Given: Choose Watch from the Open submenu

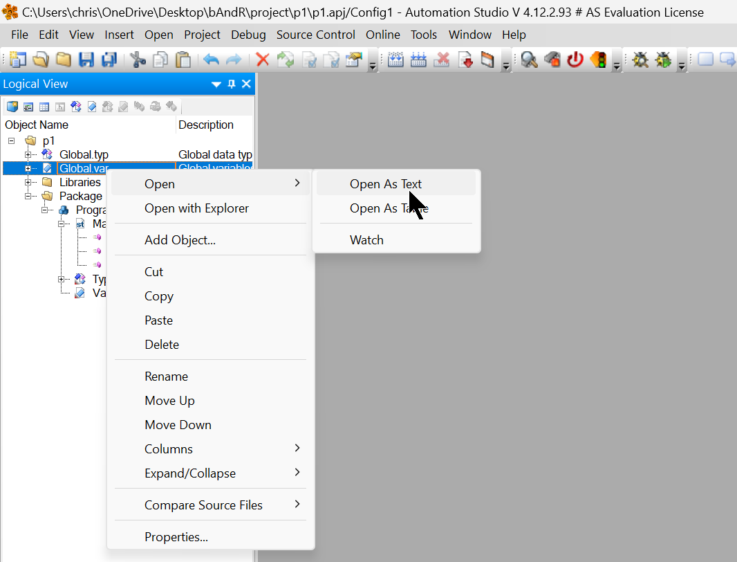Looking at the screenshot, I should (x=396, y=240).
